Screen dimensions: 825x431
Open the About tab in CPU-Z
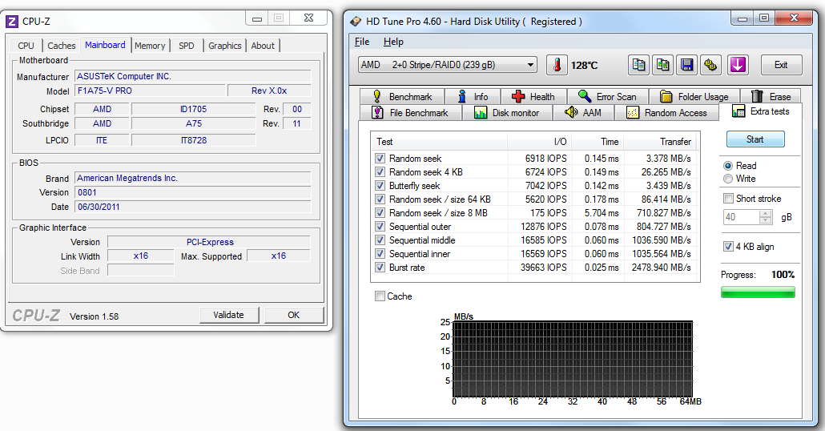pos(263,46)
